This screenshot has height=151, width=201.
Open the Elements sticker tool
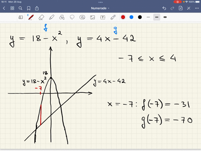pyautogui.click(x=82, y=17)
